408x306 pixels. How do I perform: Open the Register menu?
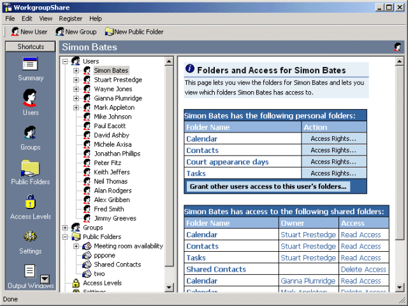pos(71,18)
